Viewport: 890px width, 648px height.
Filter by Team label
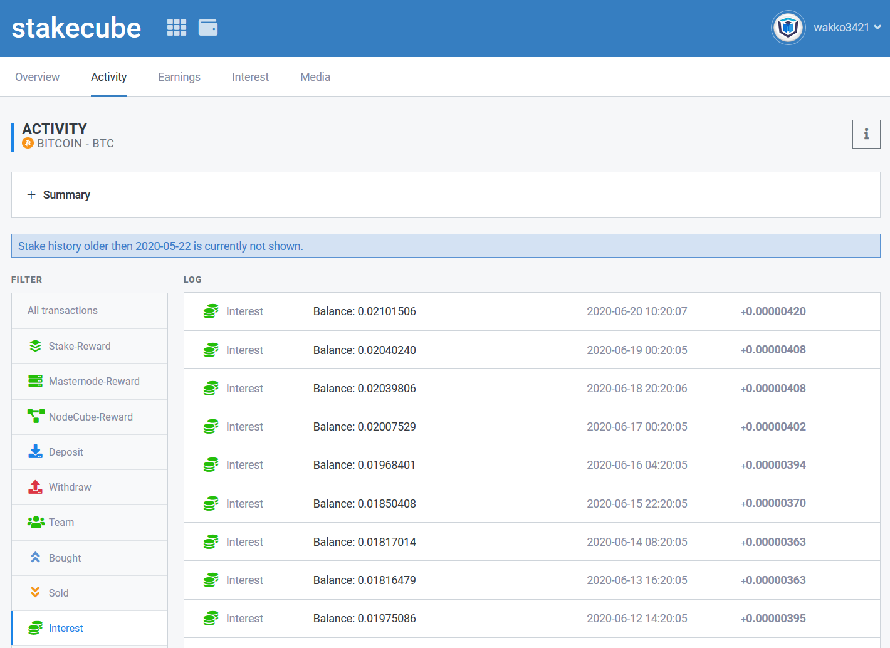coord(61,522)
